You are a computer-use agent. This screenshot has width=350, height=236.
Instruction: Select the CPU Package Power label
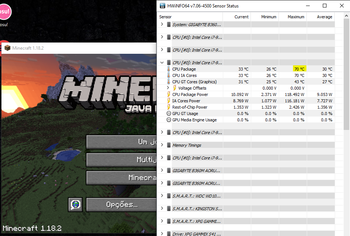[x=190, y=94]
